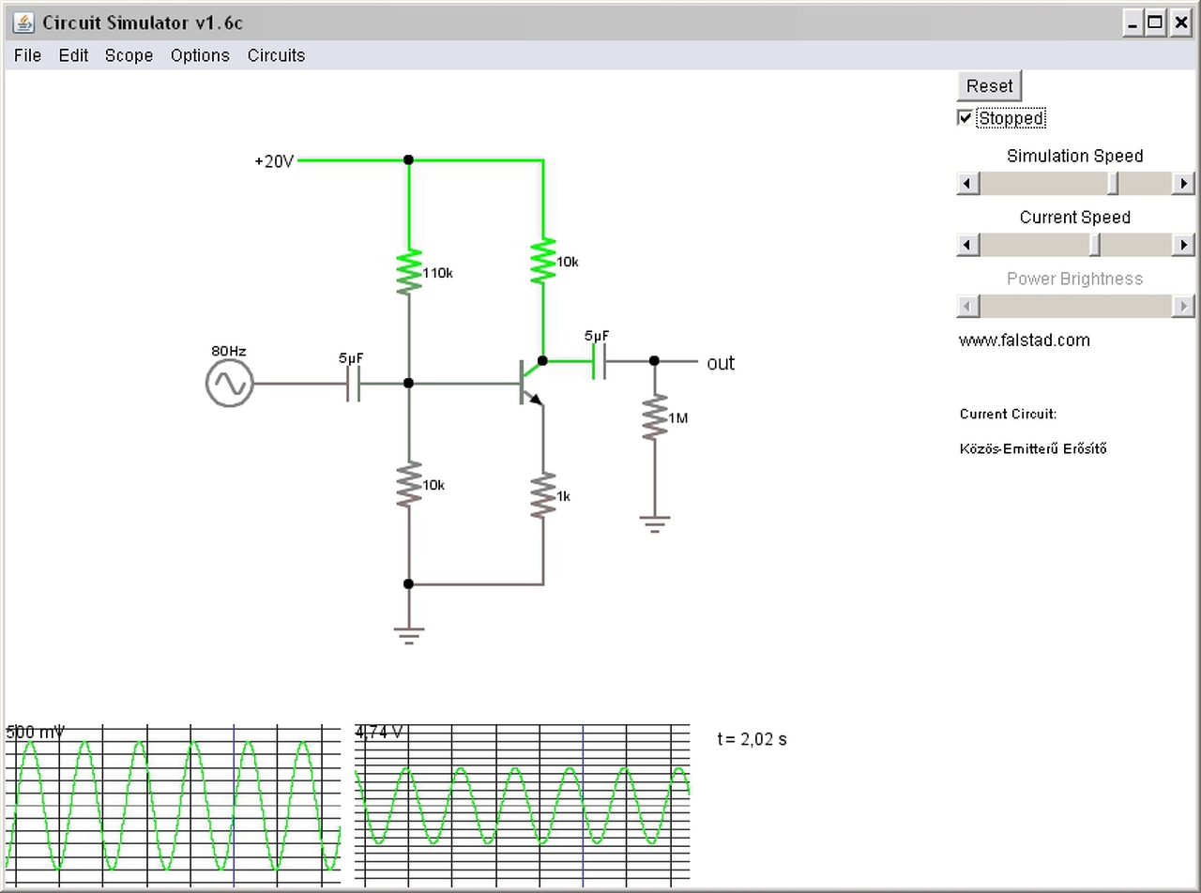
Task: Click the Reset button
Action: 990,85
